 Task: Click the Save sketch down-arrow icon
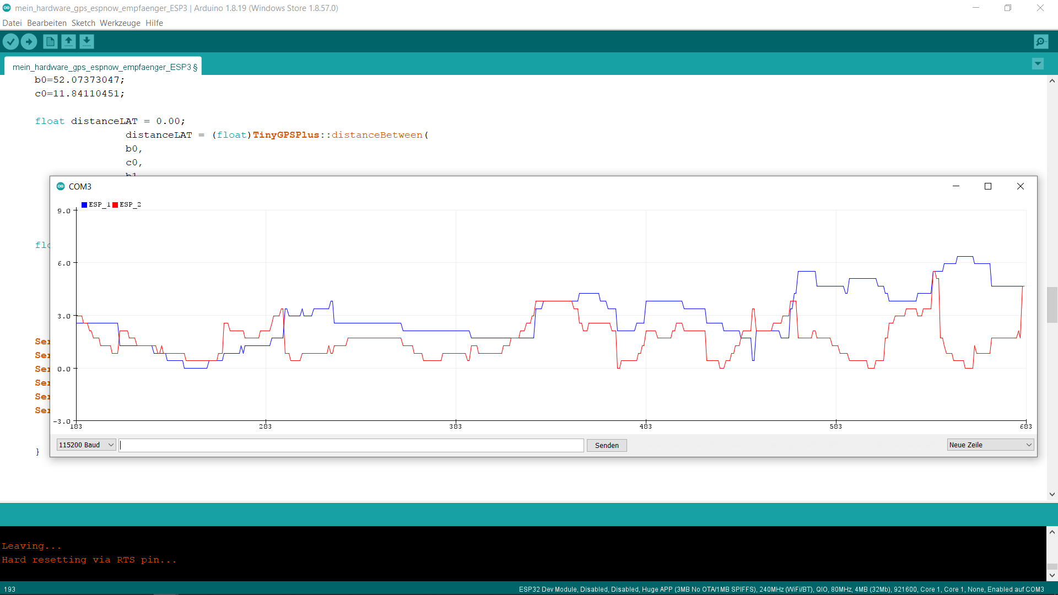pyautogui.click(x=87, y=41)
